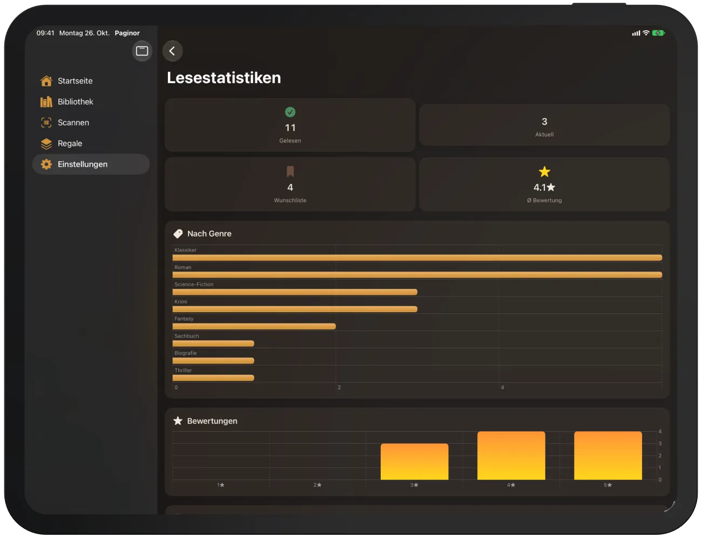Screen dimensions: 702x538
Task: Click the Bibliothek books icon
Action: pyautogui.click(x=46, y=102)
